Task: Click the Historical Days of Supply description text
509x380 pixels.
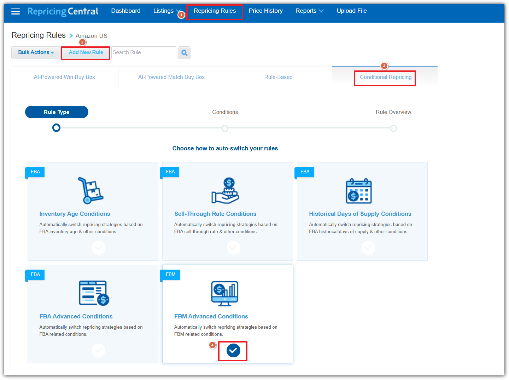Action: pos(361,228)
